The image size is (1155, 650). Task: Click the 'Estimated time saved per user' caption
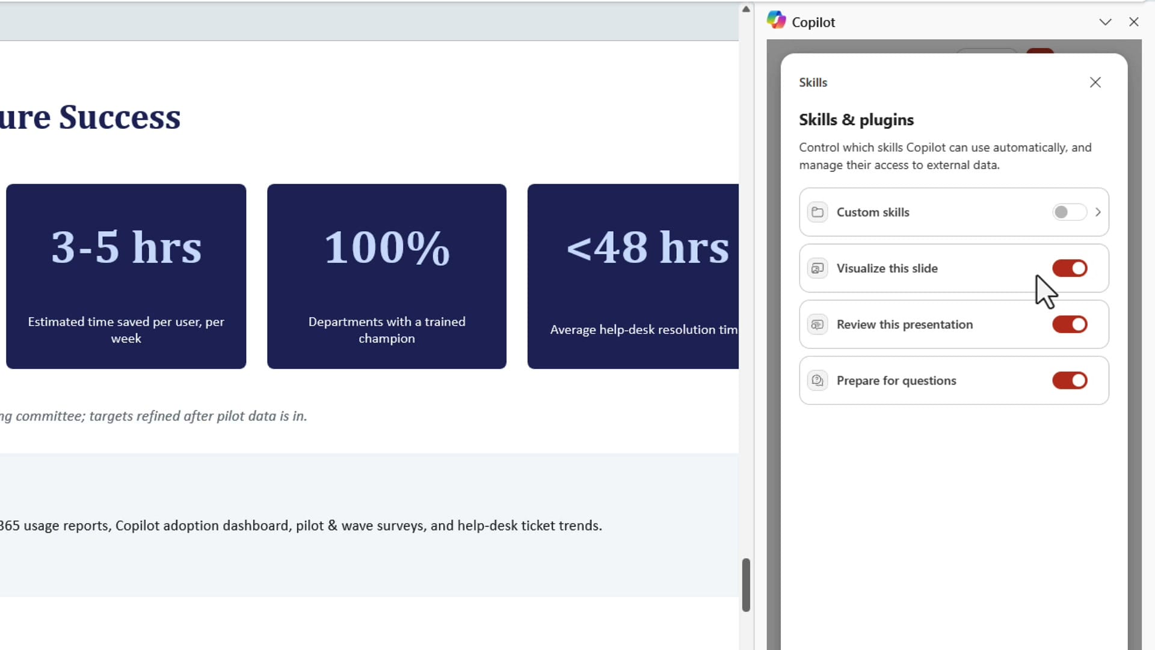[126, 330]
